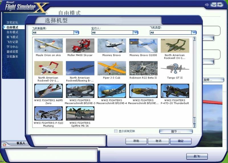This screenshot has height=163, width=228.
Task: Enable the 显示所有变种 checkbox
Action: coord(116,131)
